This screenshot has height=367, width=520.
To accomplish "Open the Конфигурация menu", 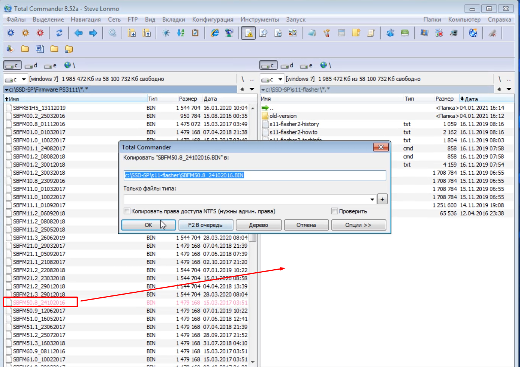I will pyautogui.click(x=213, y=19).
